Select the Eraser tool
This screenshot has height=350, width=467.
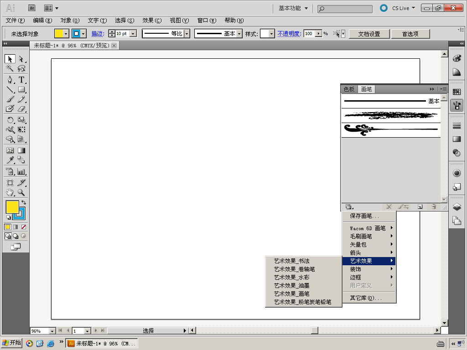click(x=21, y=108)
